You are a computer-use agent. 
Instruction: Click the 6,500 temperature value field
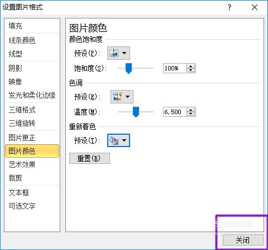tap(175, 112)
